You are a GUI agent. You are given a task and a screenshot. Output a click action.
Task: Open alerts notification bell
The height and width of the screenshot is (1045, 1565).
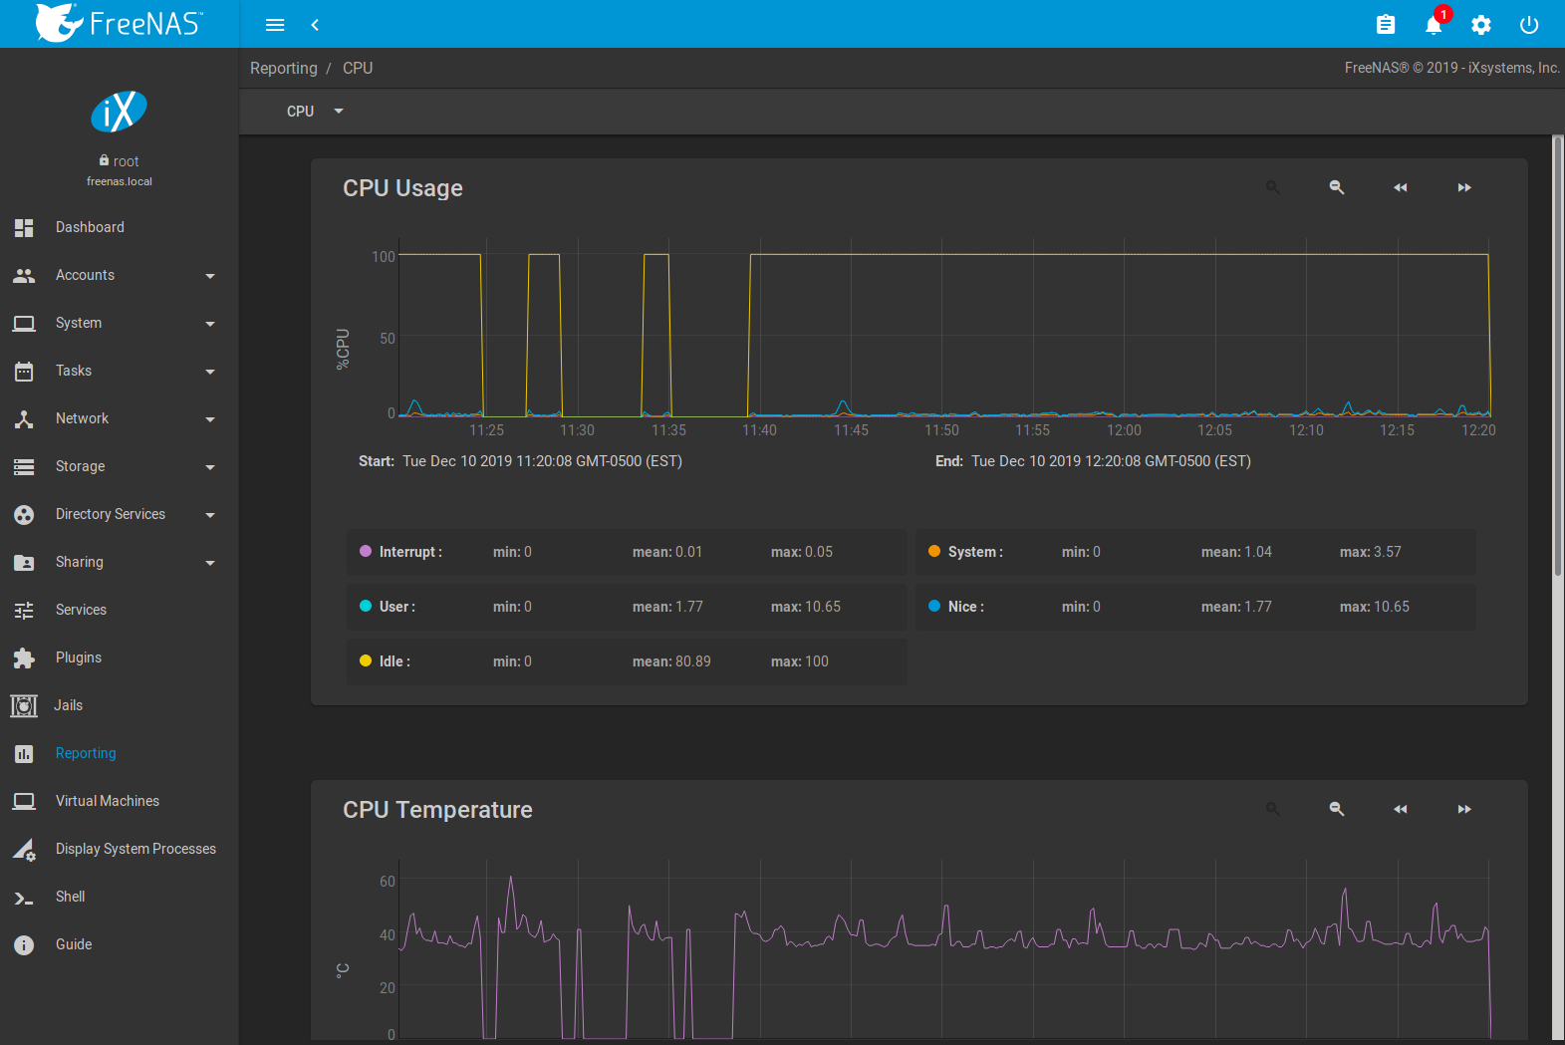click(x=1434, y=25)
